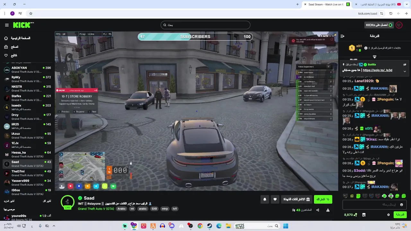This screenshot has width=411, height=231.
Task: Select the rightmost green smile emote
Action: click(x=404, y=196)
